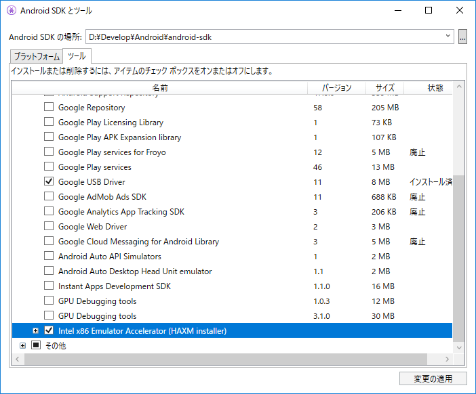Screen dimensions: 476x394
Task: Enable the Instant Apps Development SDK checkbox
Action: tap(49, 286)
